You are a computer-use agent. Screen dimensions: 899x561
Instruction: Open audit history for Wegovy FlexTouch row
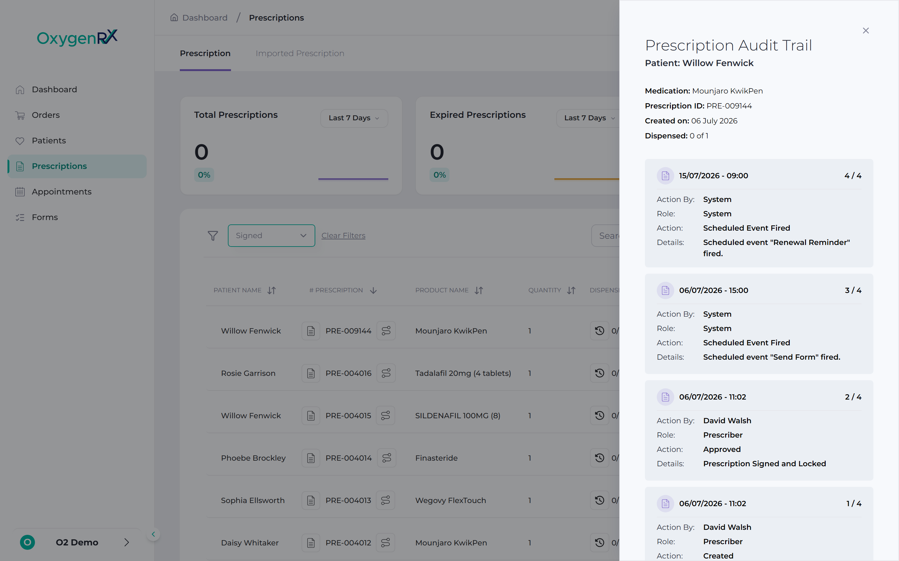point(600,500)
